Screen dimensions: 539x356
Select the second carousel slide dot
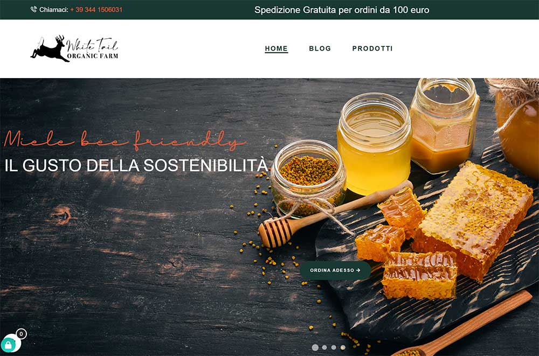[324, 347]
